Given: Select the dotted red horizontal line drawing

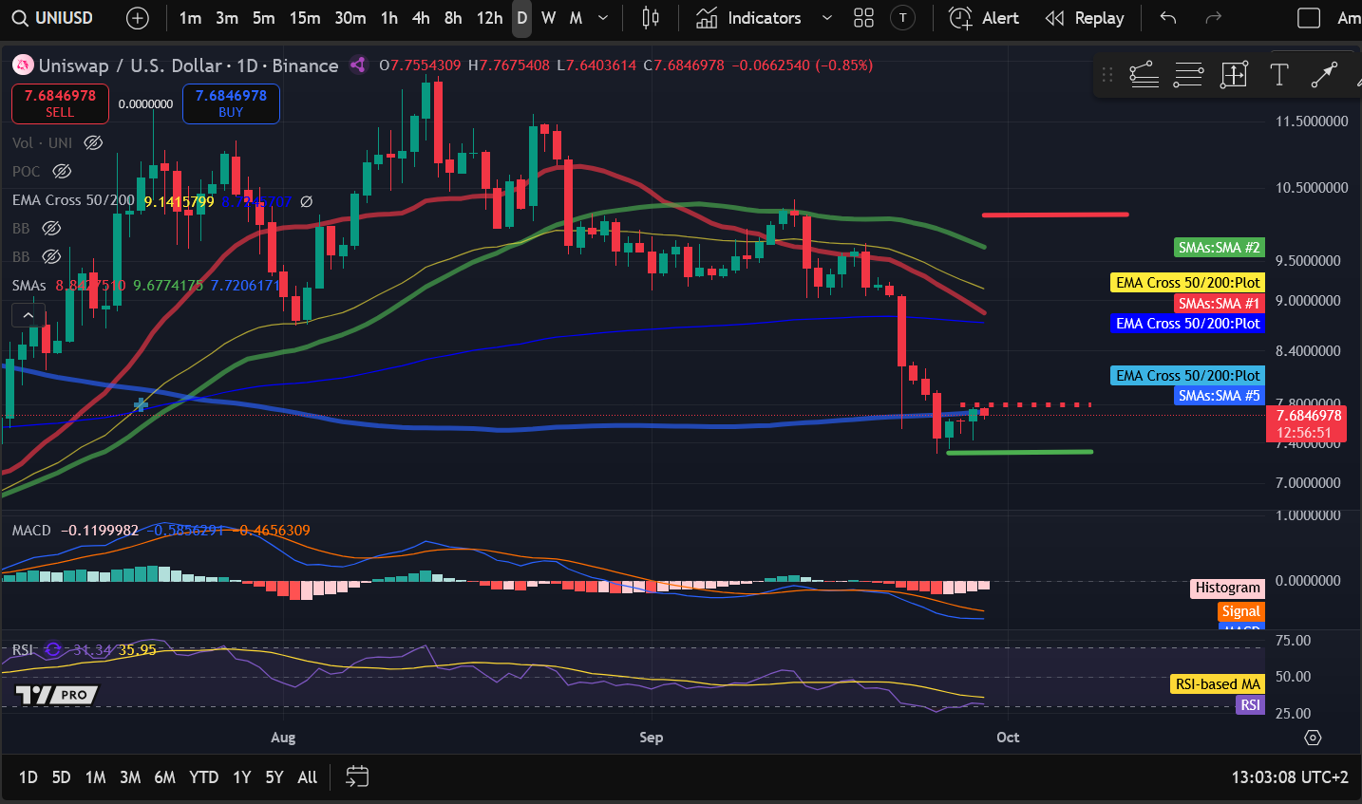Looking at the screenshot, I should click(1026, 405).
